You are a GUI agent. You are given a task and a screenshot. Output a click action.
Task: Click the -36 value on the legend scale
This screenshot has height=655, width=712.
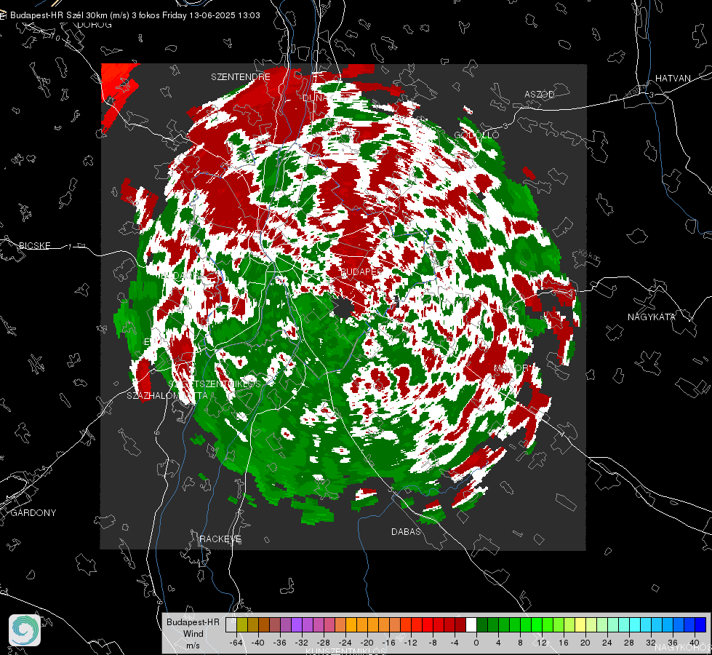click(x=280, y=643)
